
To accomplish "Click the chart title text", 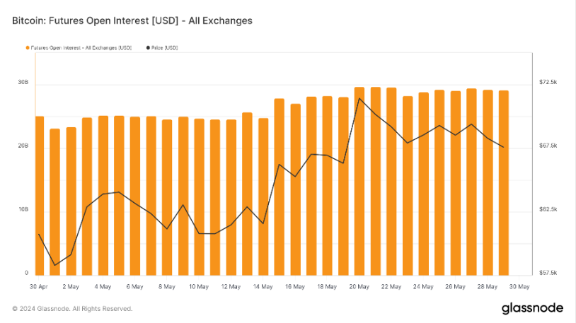I will point(132,20).
